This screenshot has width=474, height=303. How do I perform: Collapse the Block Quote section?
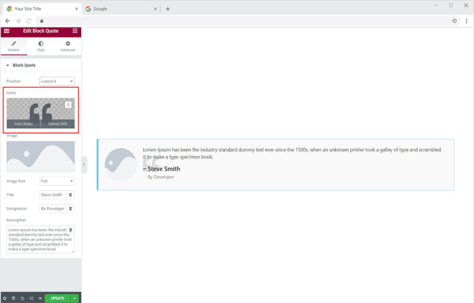[x=8, y=65]
